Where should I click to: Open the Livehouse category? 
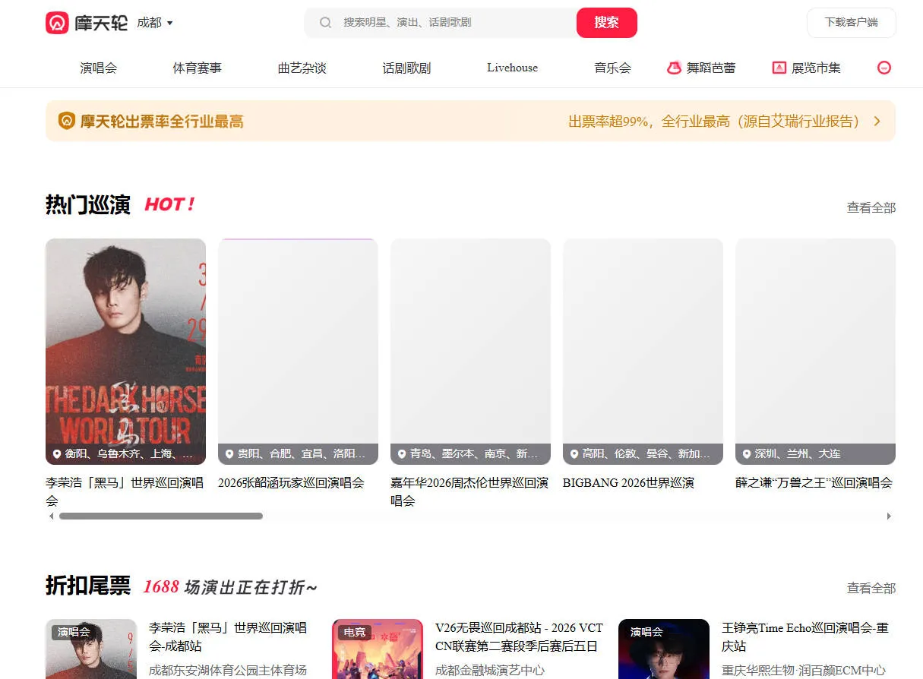[x=512, y=68]
